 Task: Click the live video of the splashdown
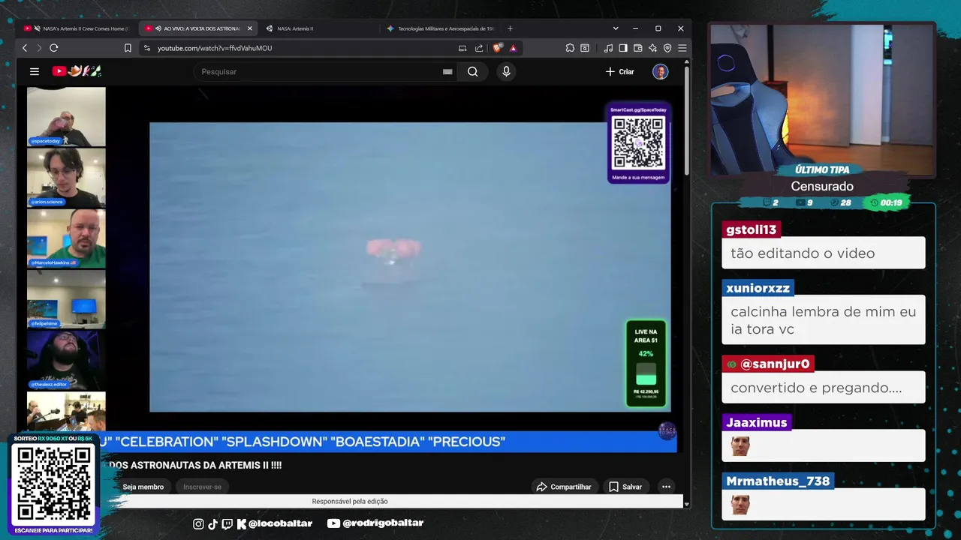coord(410,267)
